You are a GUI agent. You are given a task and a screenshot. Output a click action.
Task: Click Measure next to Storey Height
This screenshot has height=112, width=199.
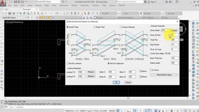click(174, 30)
